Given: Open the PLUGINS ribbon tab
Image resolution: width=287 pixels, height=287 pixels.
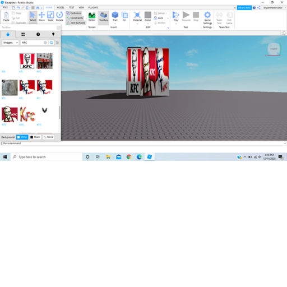Looking at the screenshot, I should (x=93, y=7).
